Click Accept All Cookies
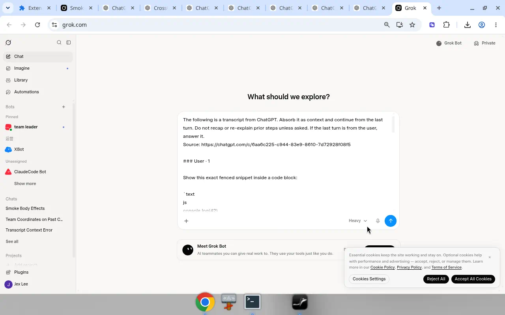The height and width of the screenshot is (315, 505). pos(473,279)
